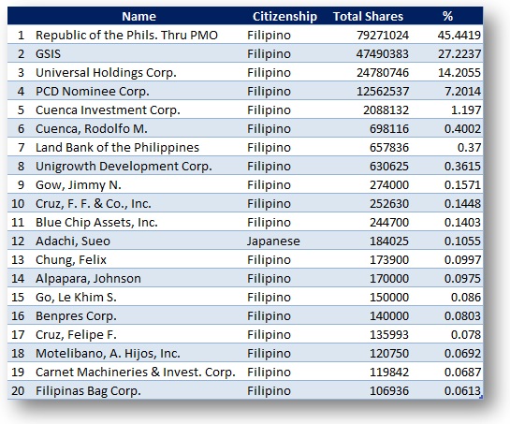Select the GSIS name cell
Screen dimensions: 510x424
[x=48, y=53]
